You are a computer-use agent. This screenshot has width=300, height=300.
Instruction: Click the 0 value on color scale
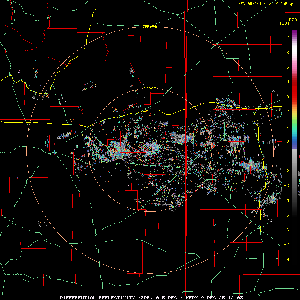tap(288, 141)
